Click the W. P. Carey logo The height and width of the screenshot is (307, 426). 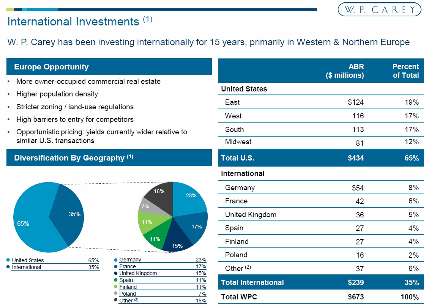(x=379, y=9)
